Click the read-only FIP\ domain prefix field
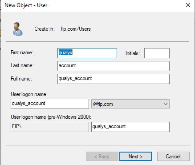The width and height of the screenshot is (195, 165). [x=50, y=127]
